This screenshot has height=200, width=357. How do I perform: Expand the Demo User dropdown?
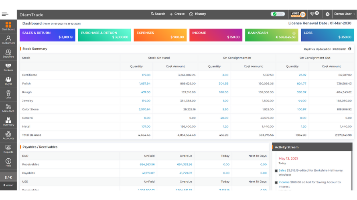345,14
